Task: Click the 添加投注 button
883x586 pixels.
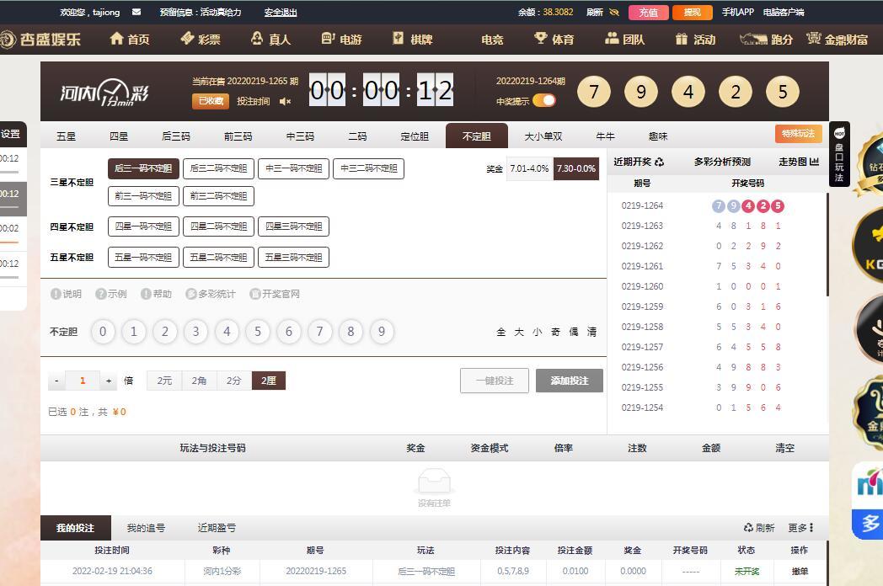Action: tap(569, 381)
